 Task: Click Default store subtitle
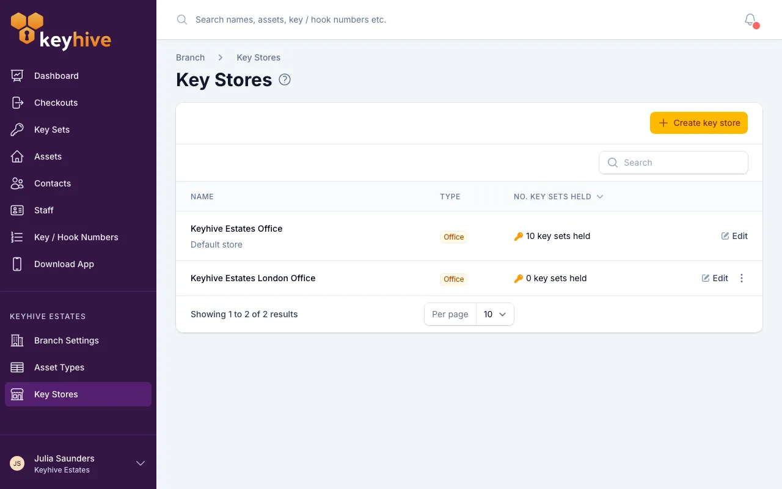pyautogui.click(x=216, y=244)
